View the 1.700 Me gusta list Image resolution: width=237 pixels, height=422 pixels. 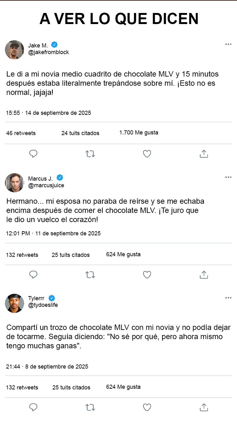point(139,133)
